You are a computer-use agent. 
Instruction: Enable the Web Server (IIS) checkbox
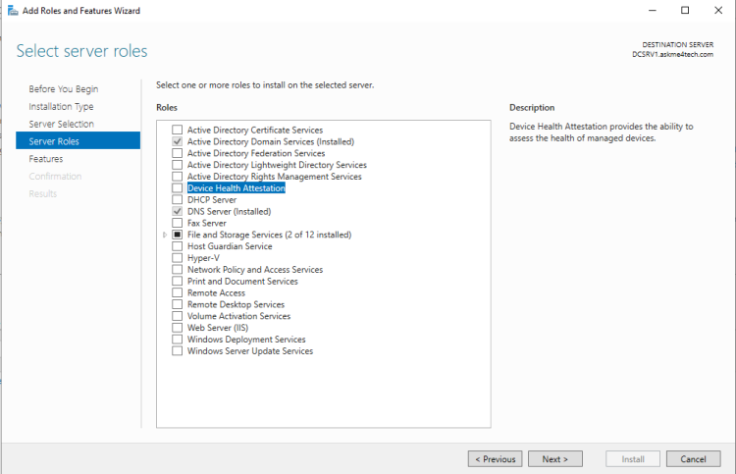(177, 328)
